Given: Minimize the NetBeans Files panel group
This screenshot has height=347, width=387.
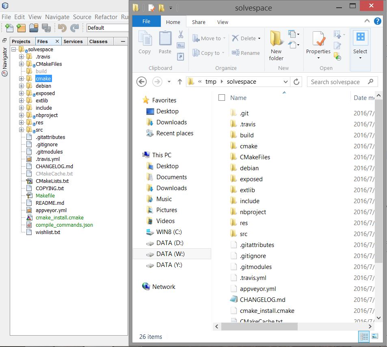Looking at the screenshot, I should pyautogui.click(x=123, y=41).
